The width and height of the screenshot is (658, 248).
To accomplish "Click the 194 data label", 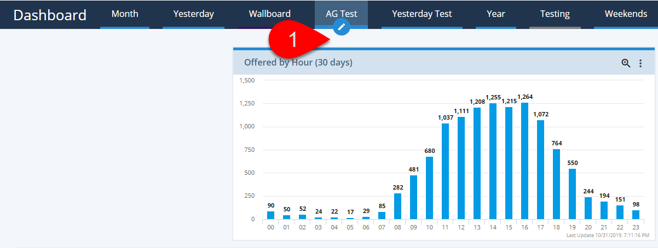I will 604,196.
